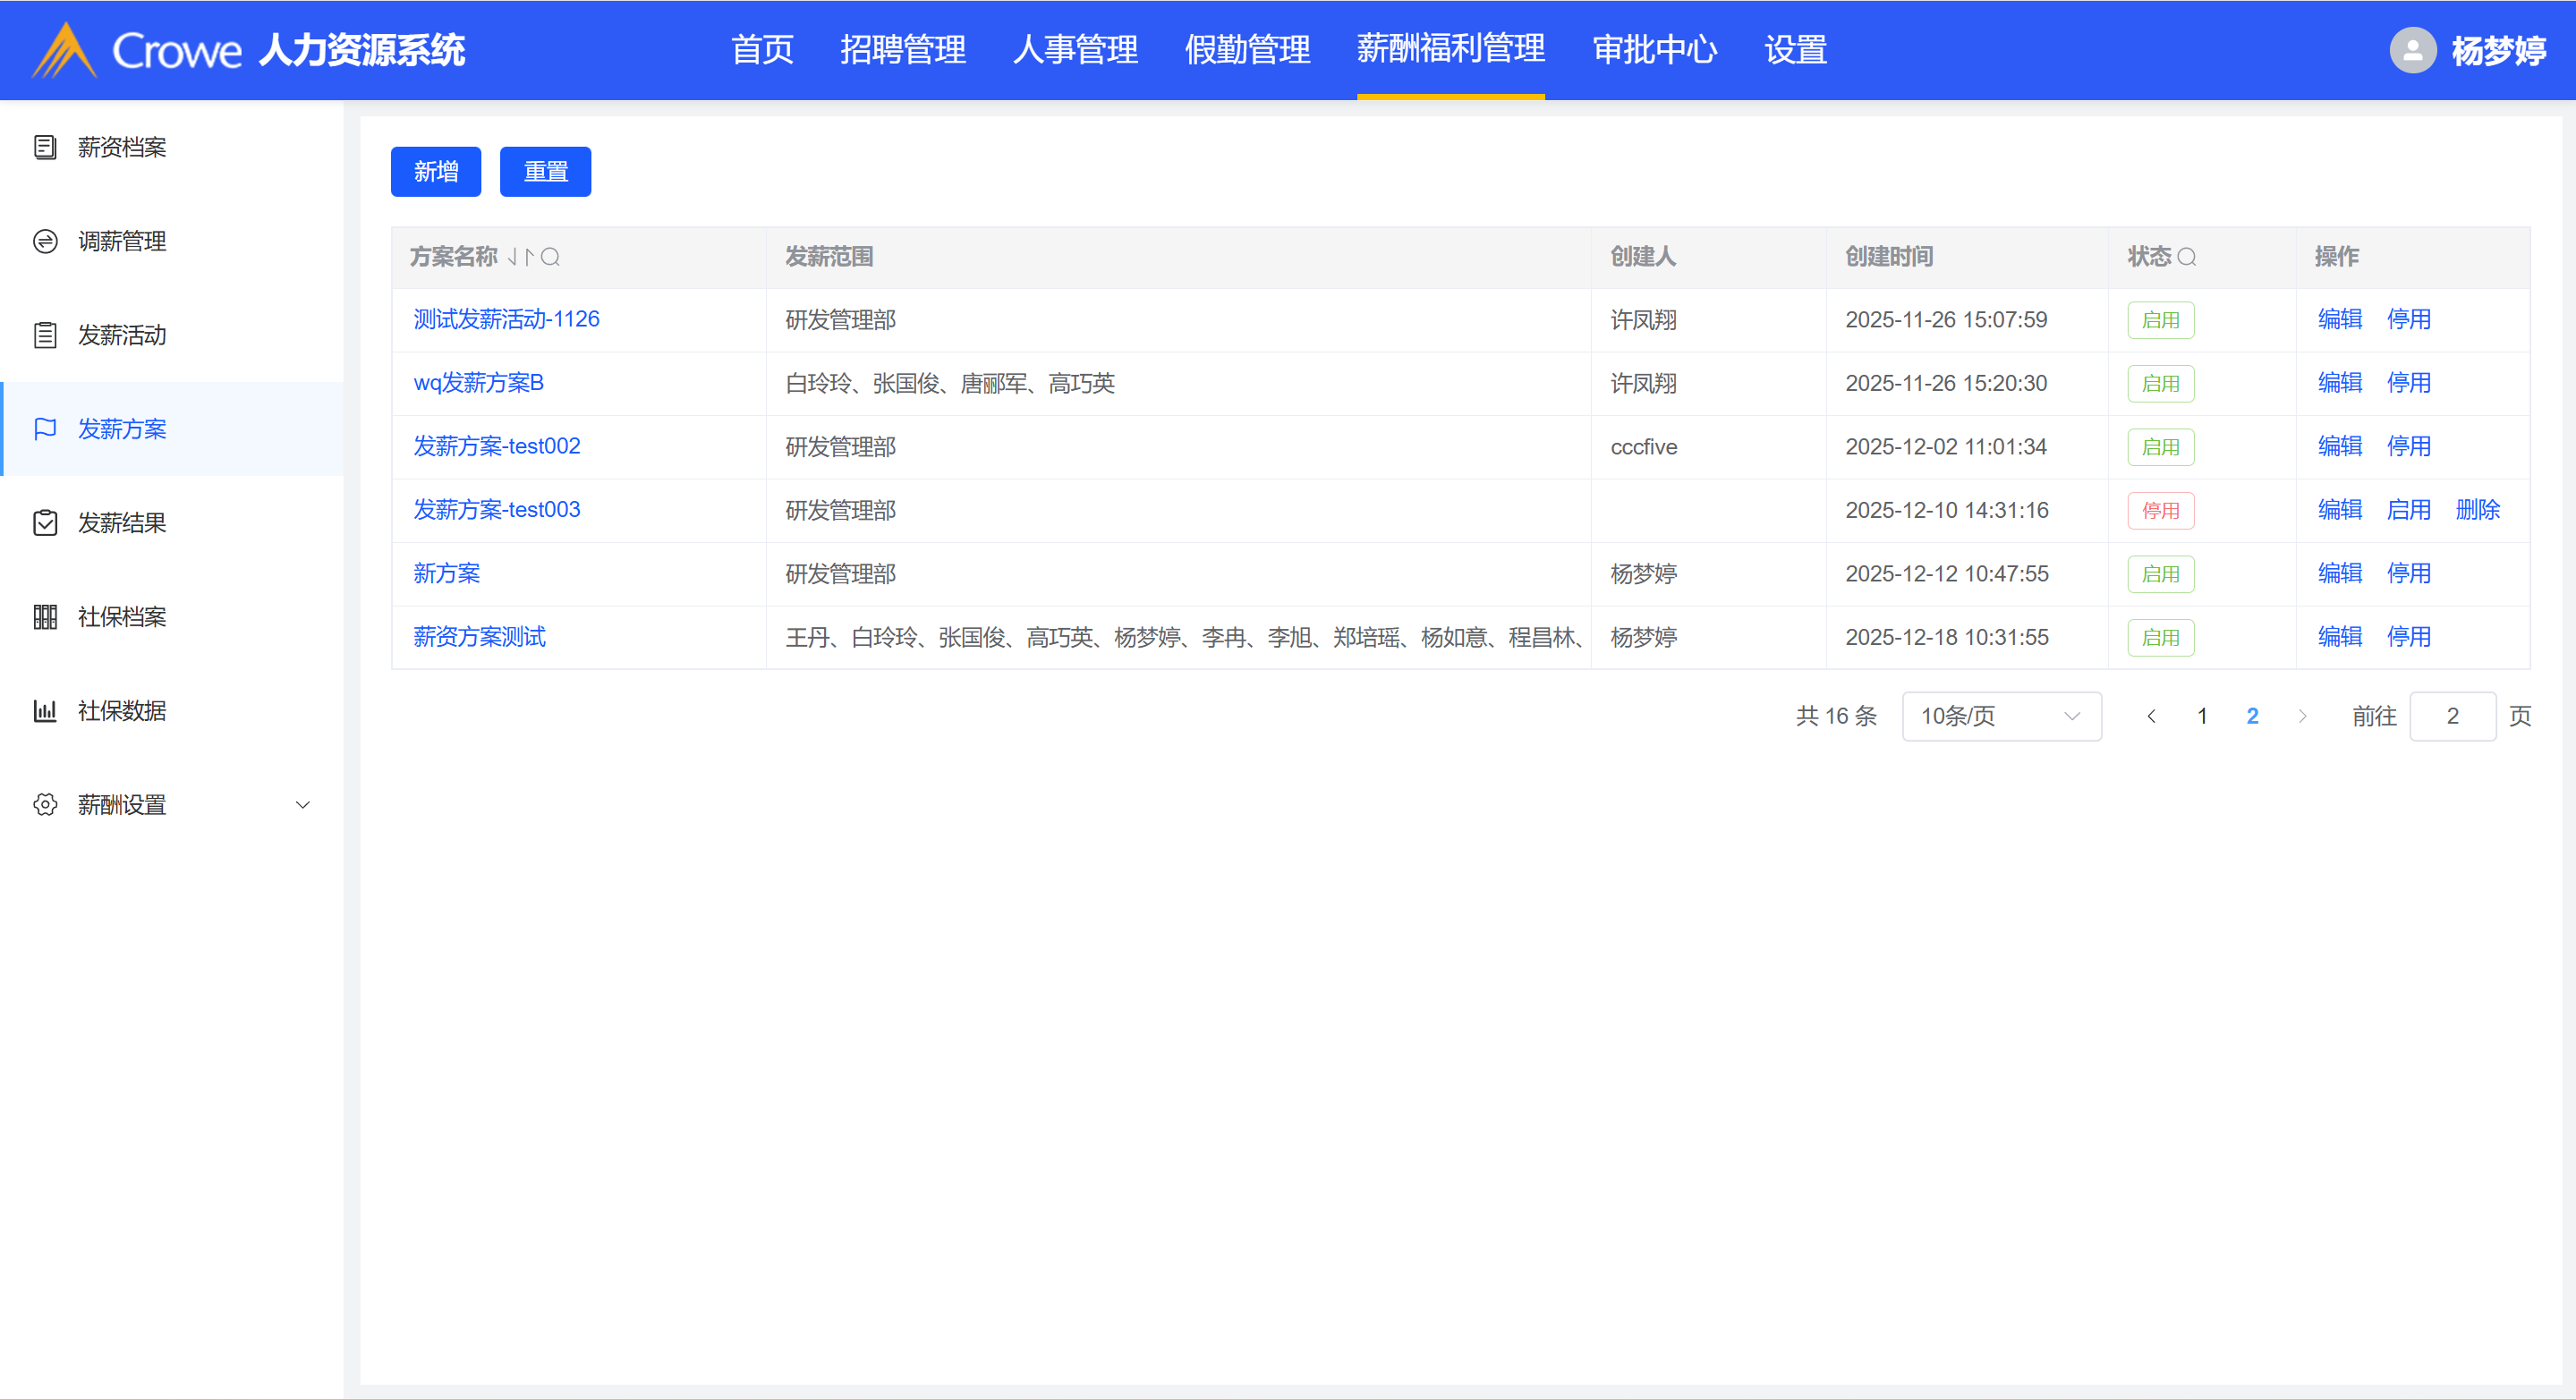Image resolution: width=2576 pixels, height=1400 pixels.
Task: Click user avatar beside 杨梦婷
Action: (2412, 50)
